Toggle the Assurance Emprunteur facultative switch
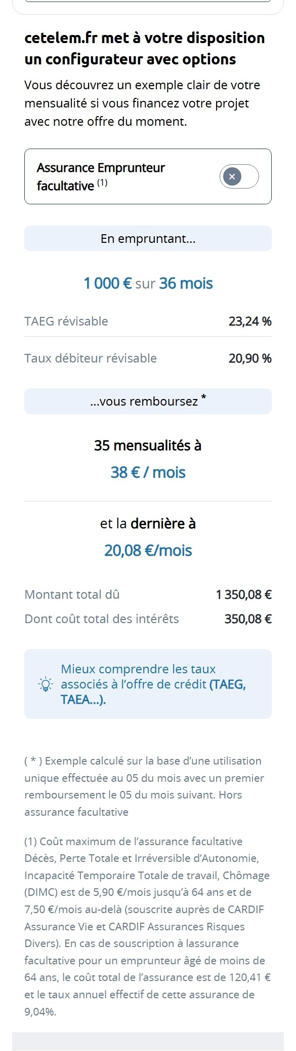The height and width of the screenshot is (1051, 296). tap(239, 176)
